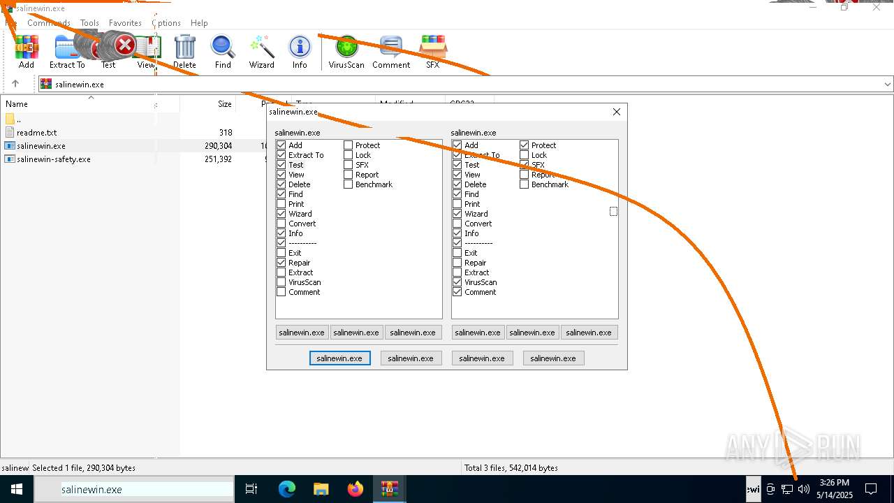Image resolution: width=894 pixels, height=503 pixels.
Task: Sort files by the Size column
Action: 208,103
